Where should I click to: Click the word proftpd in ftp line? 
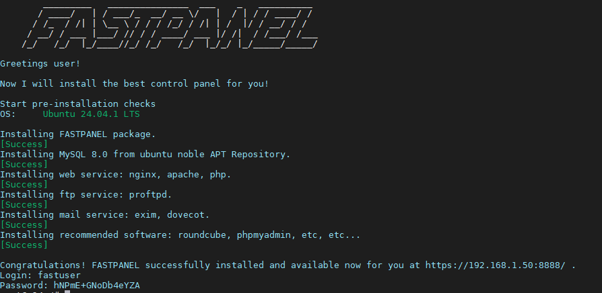pyautogui.click(x=148, y=195)
